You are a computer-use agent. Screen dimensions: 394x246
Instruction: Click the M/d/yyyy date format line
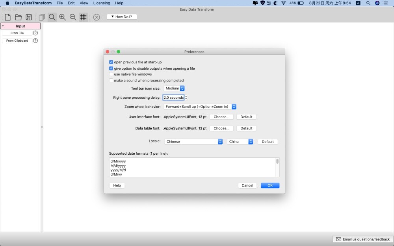[x=118, y=166]
